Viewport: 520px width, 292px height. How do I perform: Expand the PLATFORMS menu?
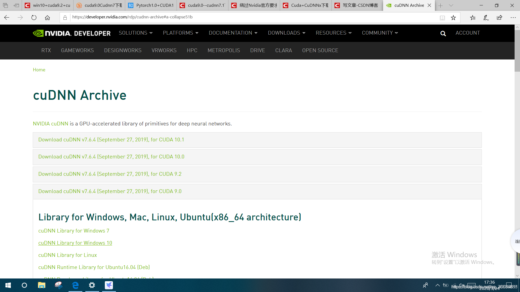tap(181, 33)
